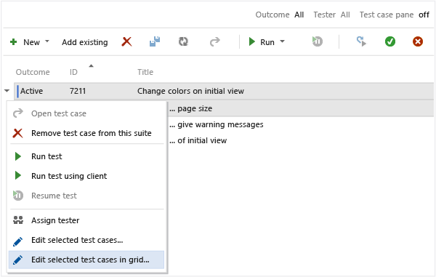Image resolution: width=436 pixels, height=277 pixels.
Task: Choose Edit selected test cases in grid...
Action: point(86,260)
